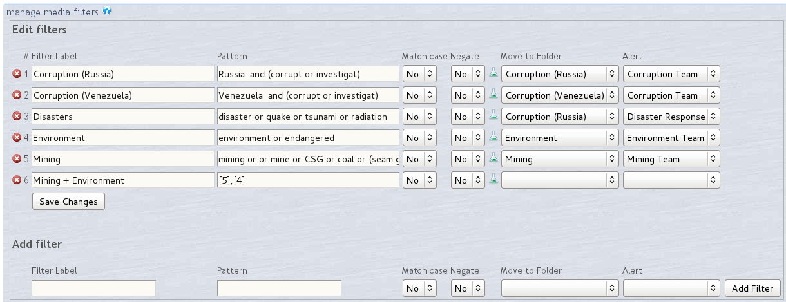The width and height of the screenshot is (786, 302).
Task: Delete the Disasters filter using red X
Action: (x=17, y=117)
